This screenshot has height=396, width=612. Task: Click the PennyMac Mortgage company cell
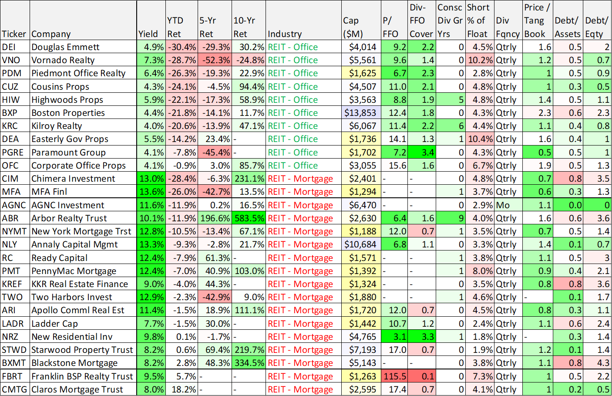(x=83, y=271)
